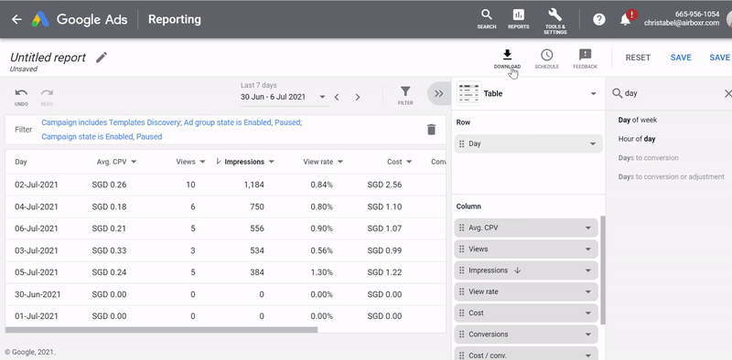The image size is (732, 360).
Task: Open the Schedule clock icon
Action: coord(546,59)
